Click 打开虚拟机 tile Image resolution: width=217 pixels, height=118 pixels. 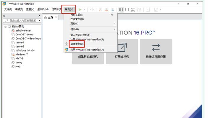point(122,52)
